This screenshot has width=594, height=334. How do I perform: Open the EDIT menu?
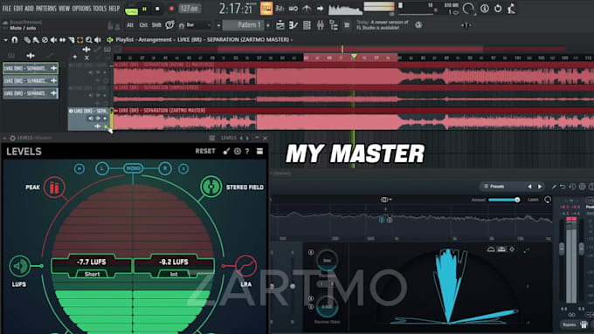tap(17, 9)
